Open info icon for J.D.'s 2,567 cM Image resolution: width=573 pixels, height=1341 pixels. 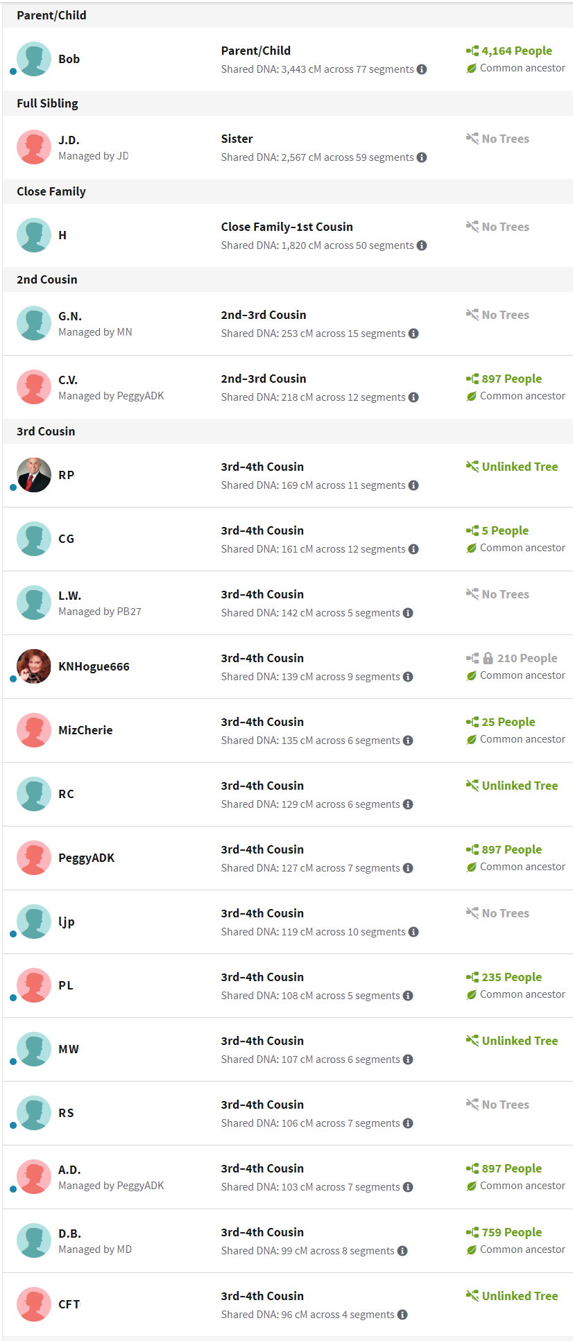pos(422,157)
